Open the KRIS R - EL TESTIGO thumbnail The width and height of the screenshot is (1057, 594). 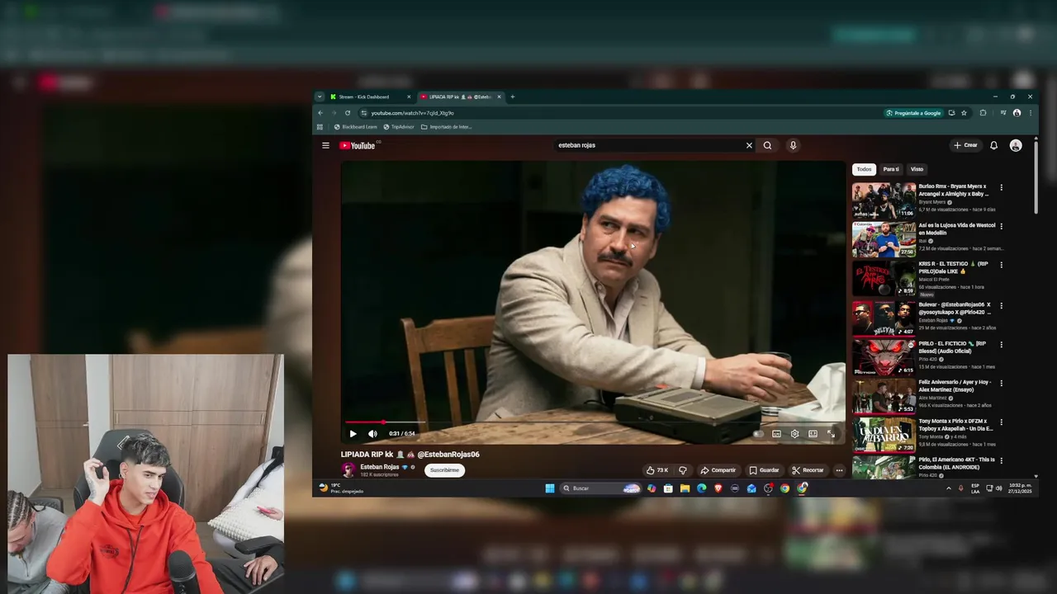884,279
